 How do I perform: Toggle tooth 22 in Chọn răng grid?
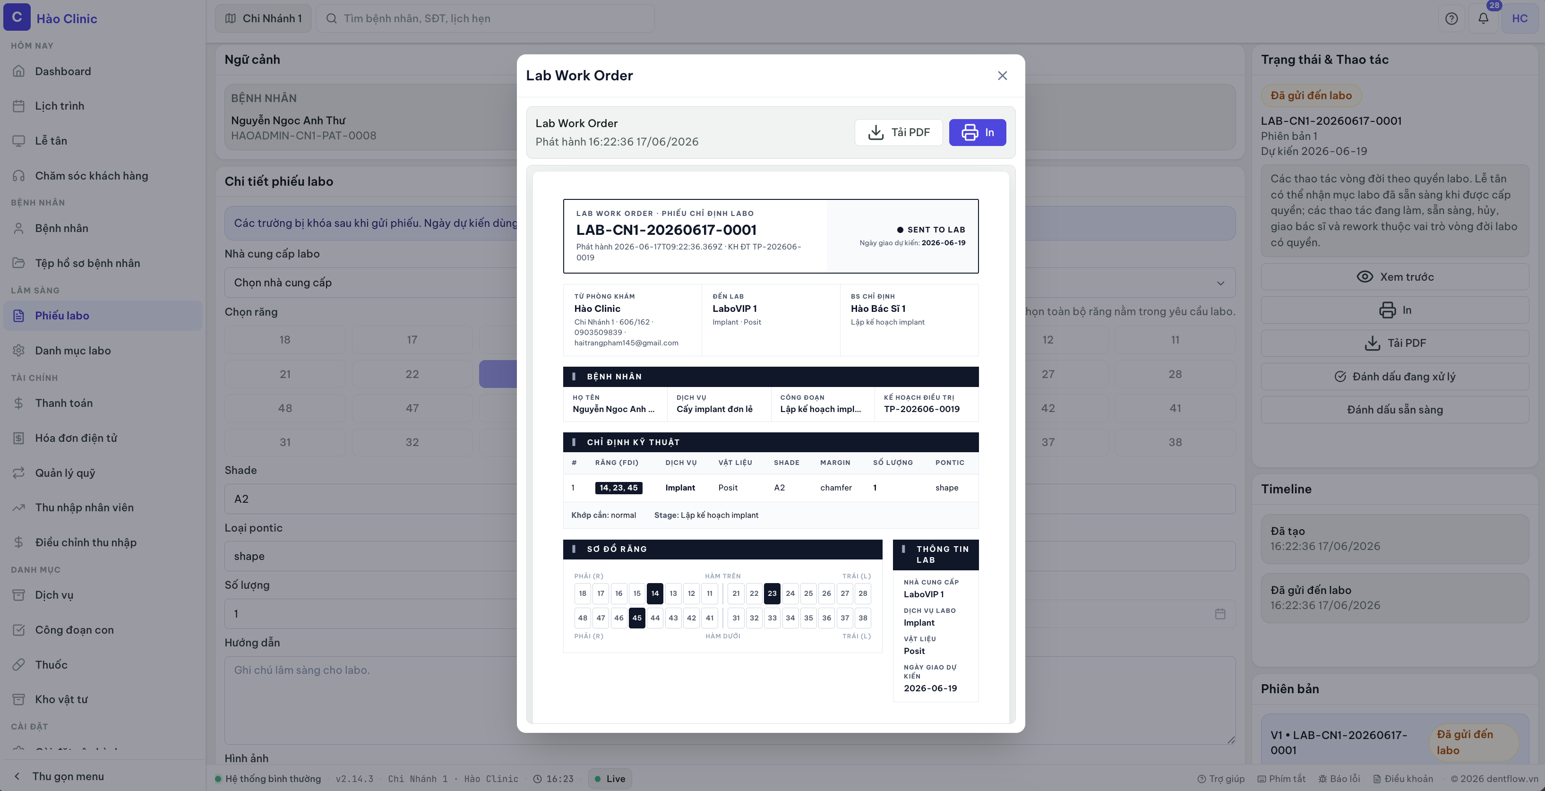[412, 374]
